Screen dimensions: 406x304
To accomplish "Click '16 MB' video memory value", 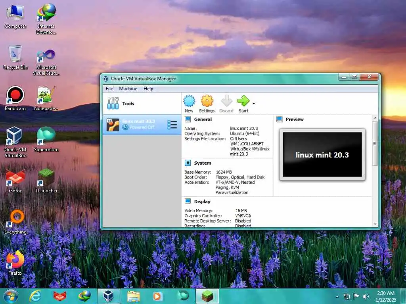I will tap(241, 211).
